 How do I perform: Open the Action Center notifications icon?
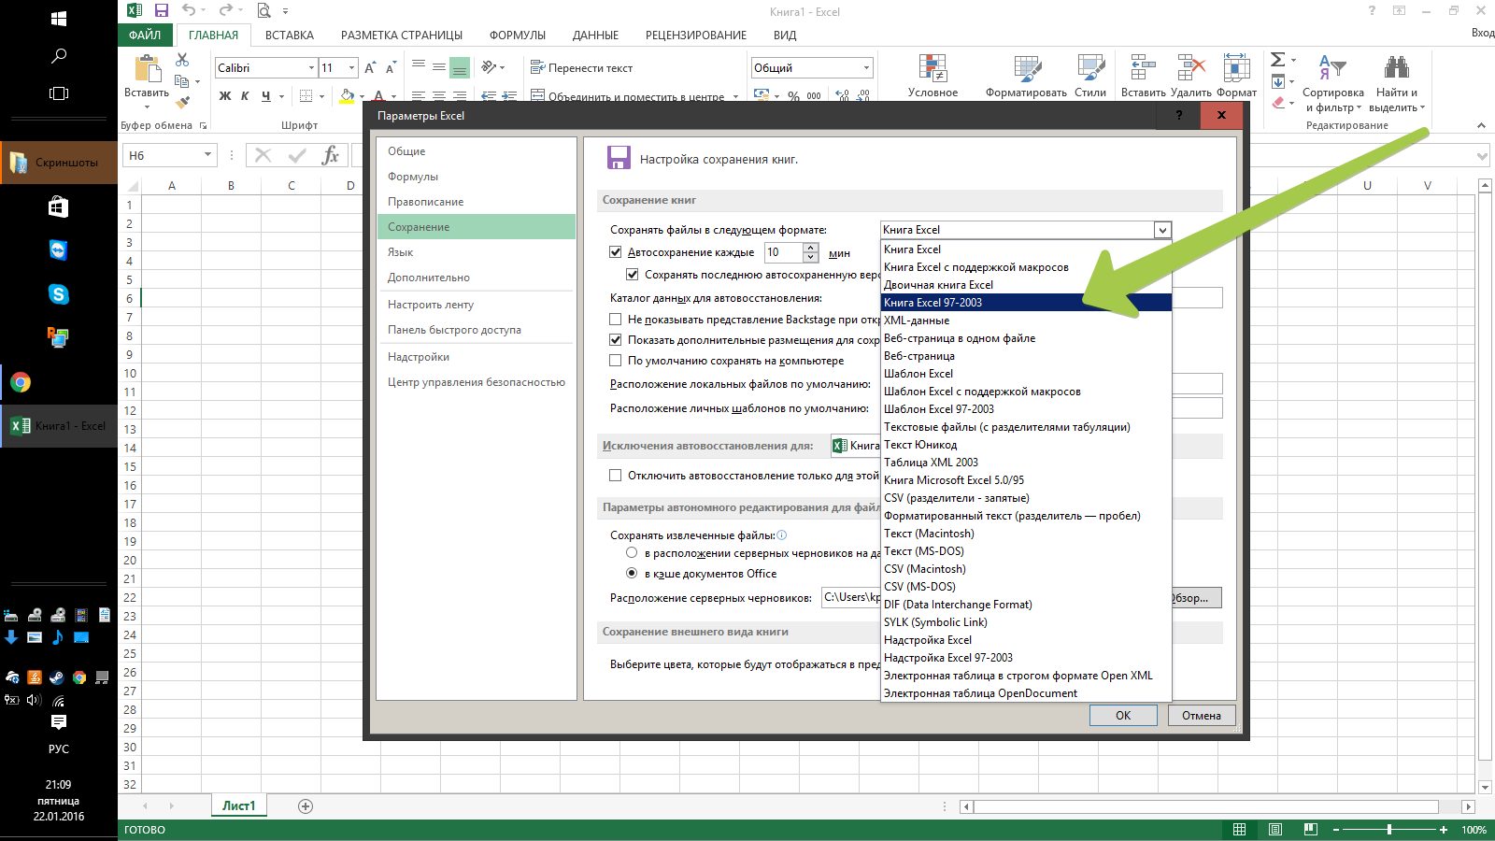(58, 721)
